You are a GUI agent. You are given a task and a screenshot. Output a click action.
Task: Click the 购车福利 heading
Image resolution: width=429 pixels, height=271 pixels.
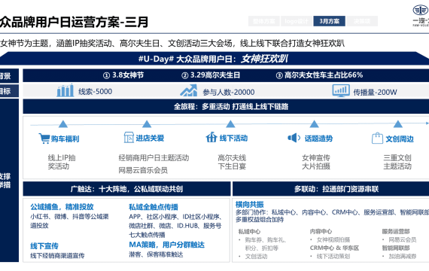coord(65,139)
